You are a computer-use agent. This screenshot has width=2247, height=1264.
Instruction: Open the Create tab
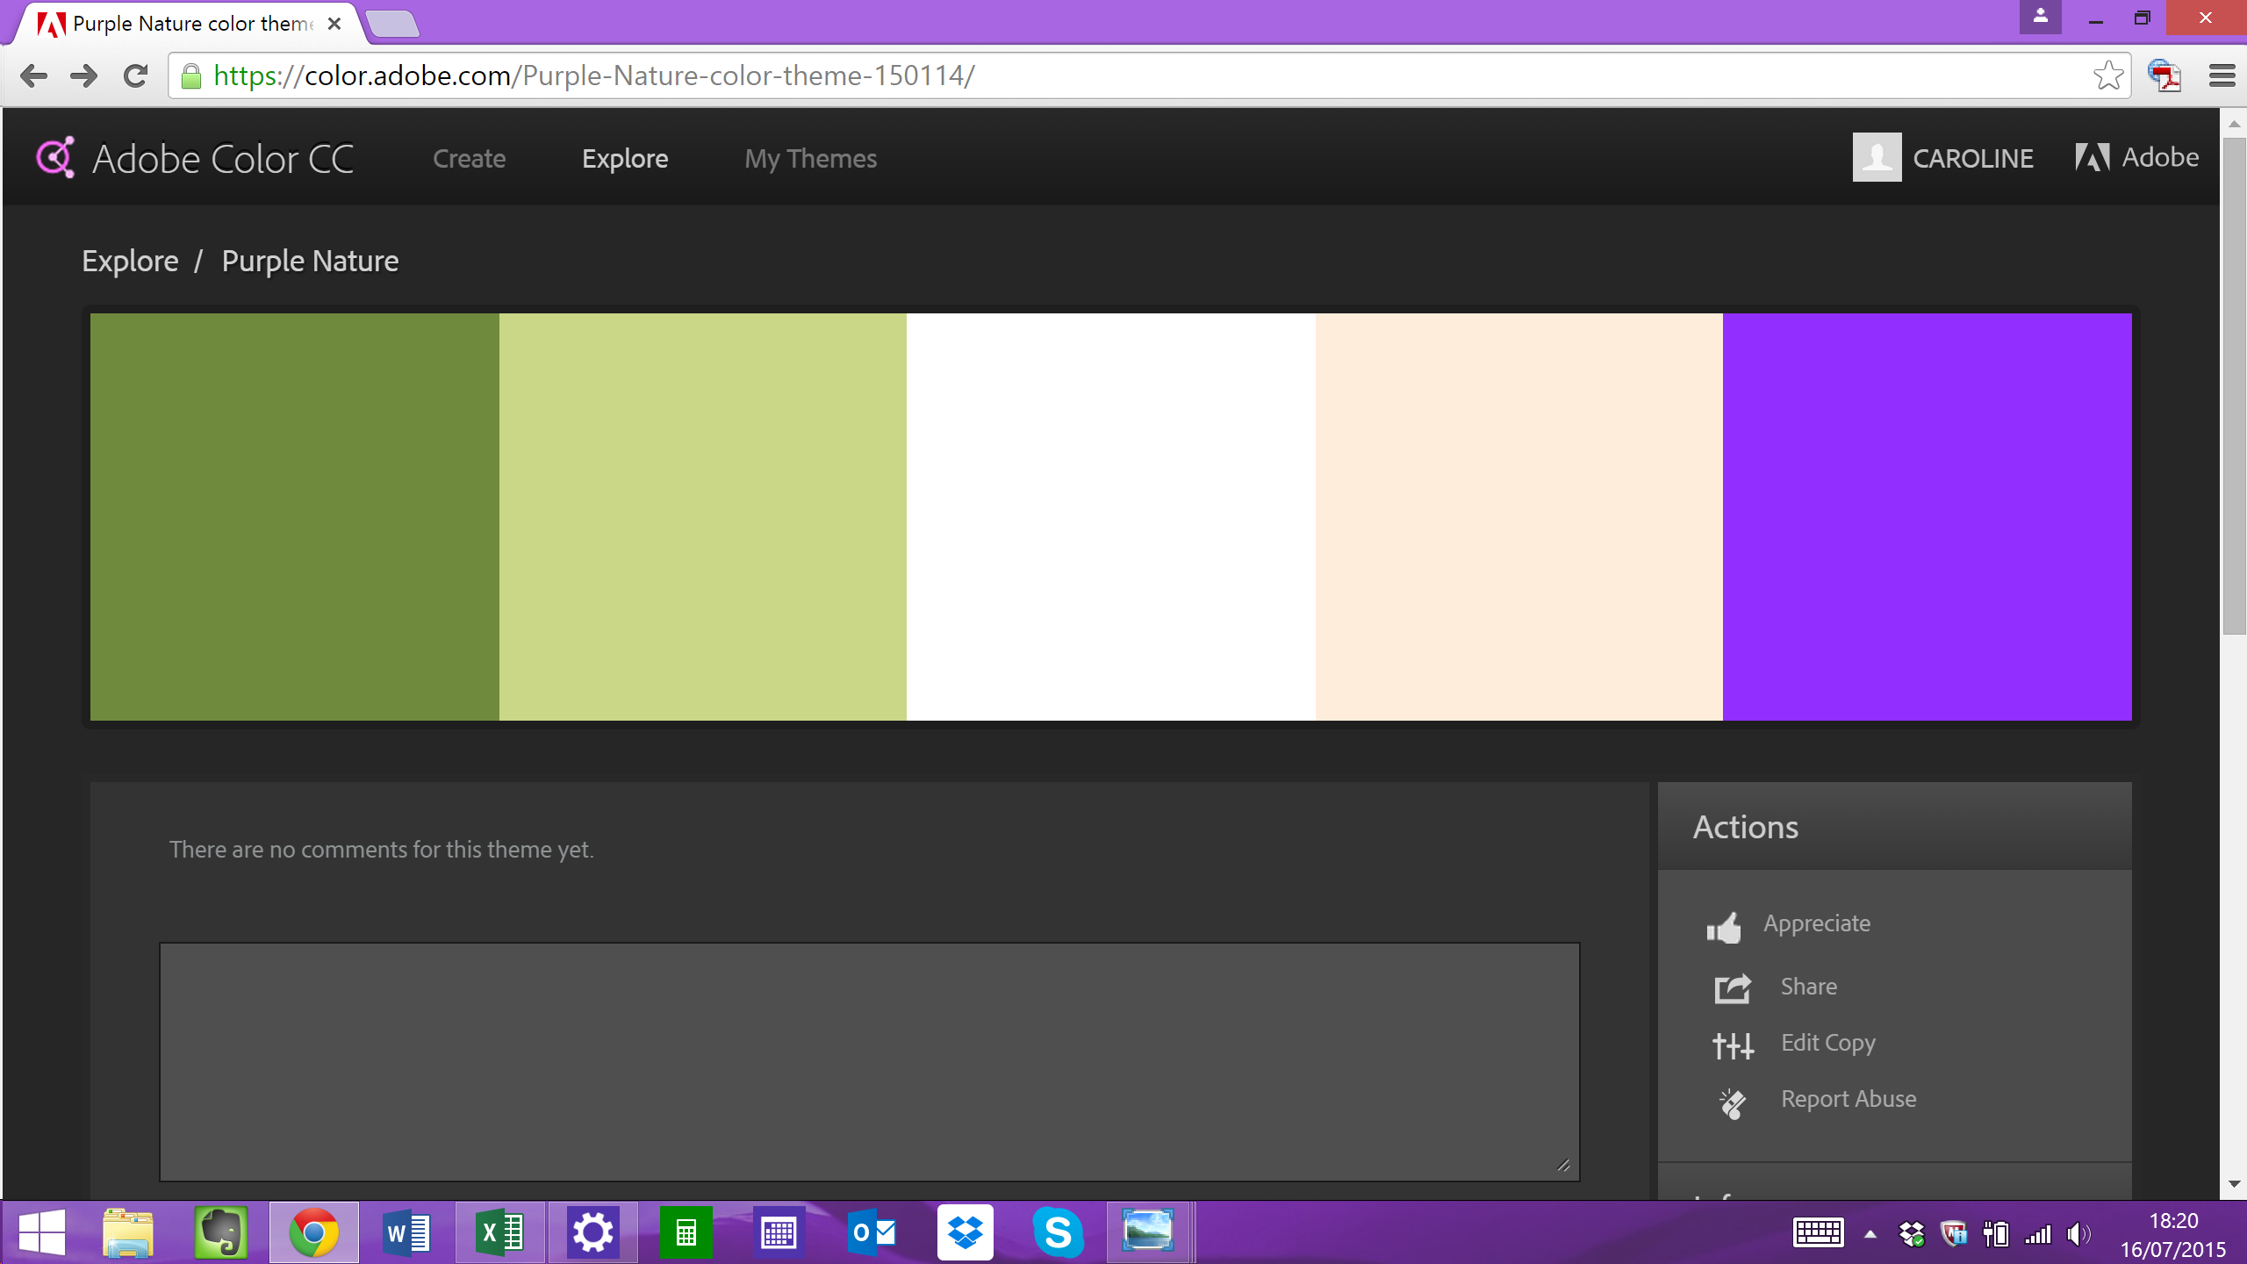pos(469,159)
